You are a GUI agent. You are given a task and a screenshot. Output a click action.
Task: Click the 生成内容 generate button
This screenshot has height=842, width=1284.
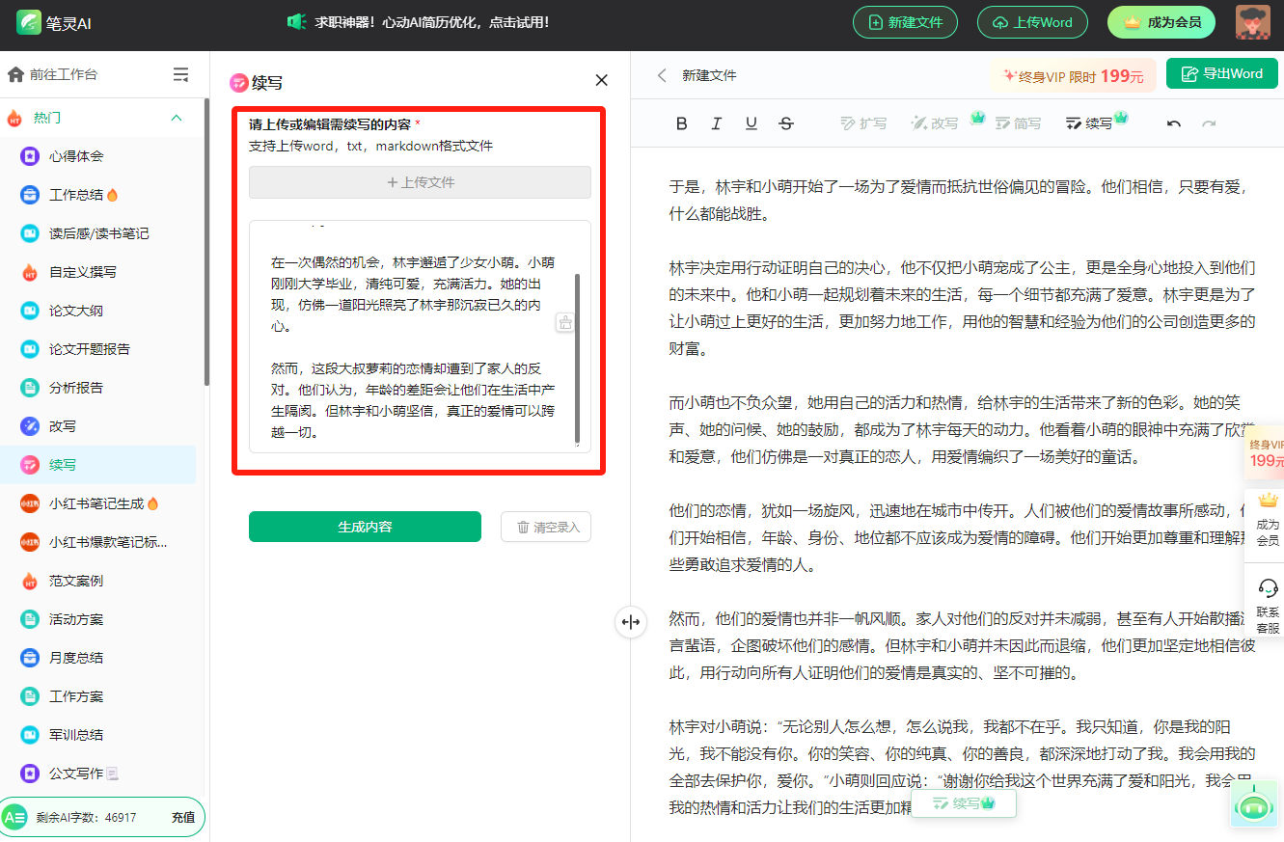365,527
